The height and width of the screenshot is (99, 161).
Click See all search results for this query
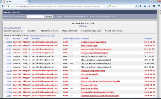(x=42, y=35)
